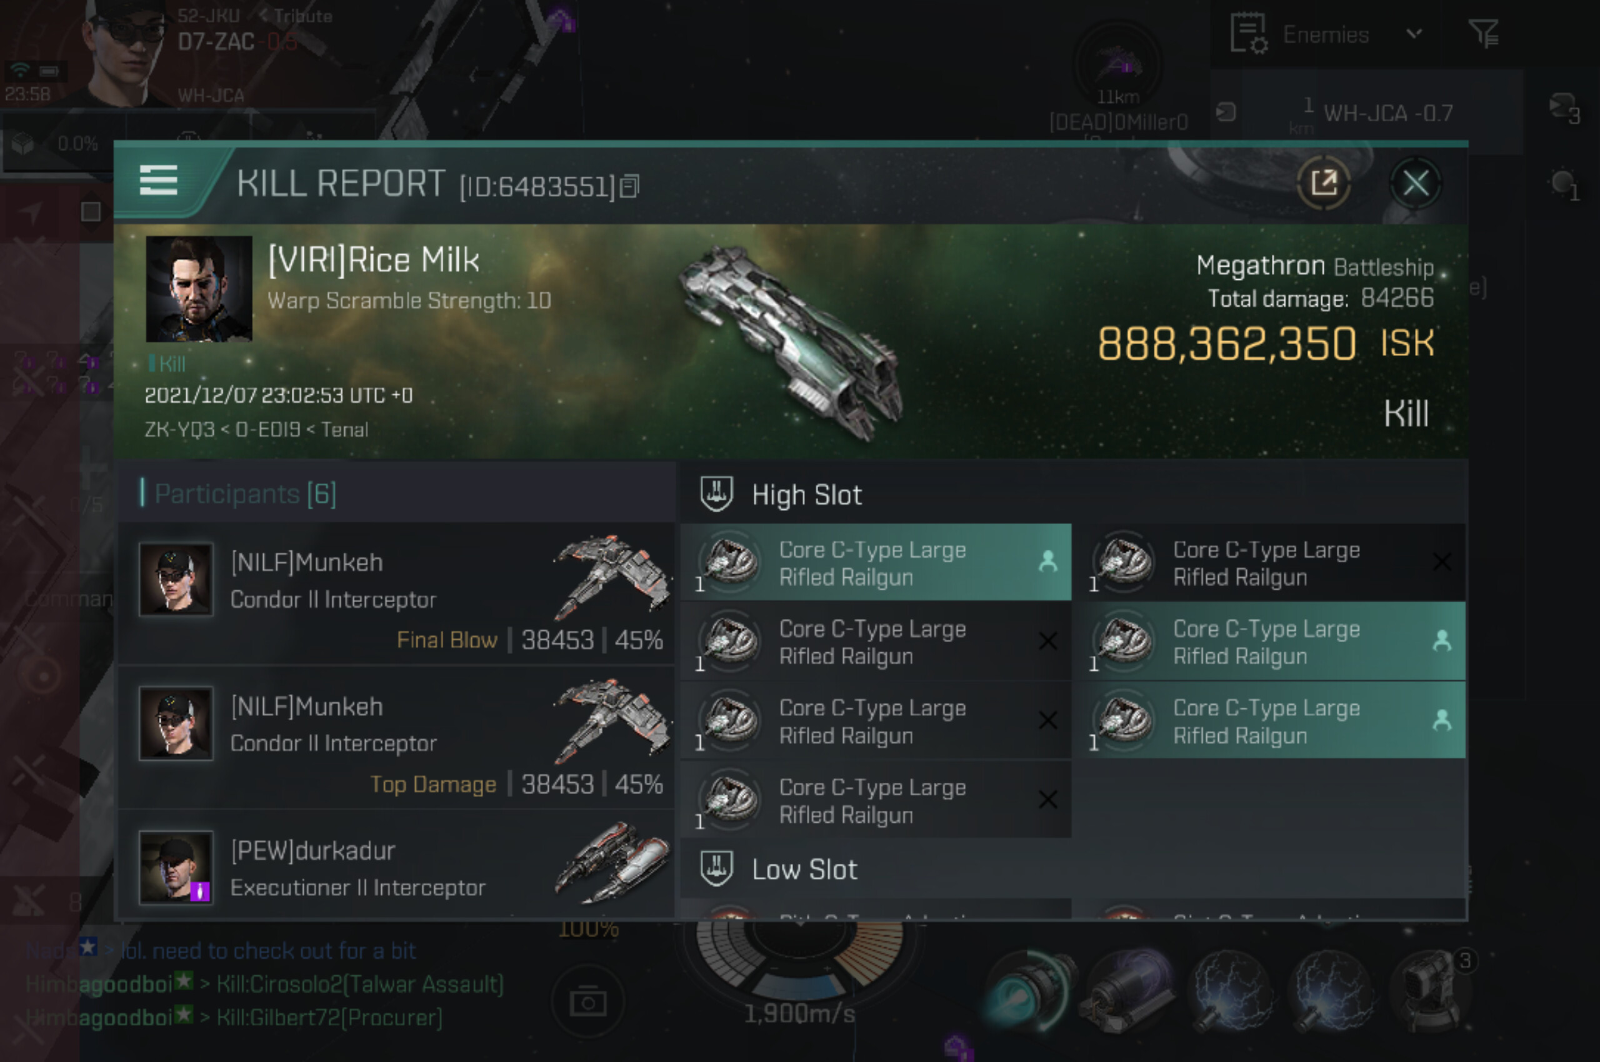View Munkeh Final Blow participant entry
1600x1062 pixels.
(x=396, y=594)
